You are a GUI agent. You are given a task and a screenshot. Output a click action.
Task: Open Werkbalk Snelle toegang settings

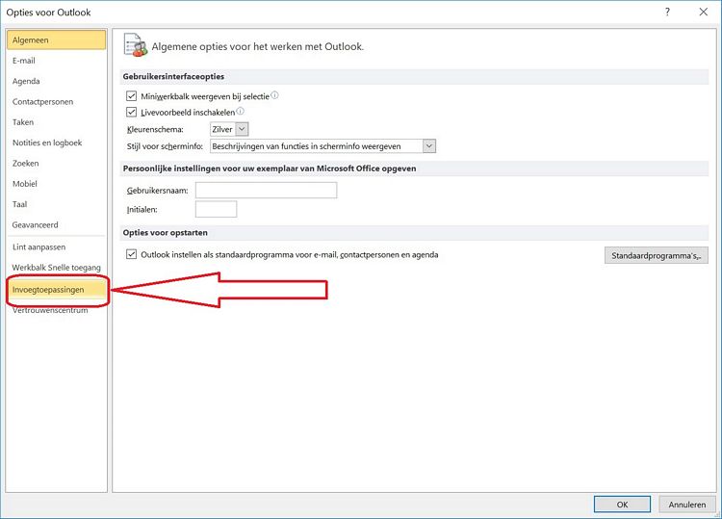[x=56, y=268]
